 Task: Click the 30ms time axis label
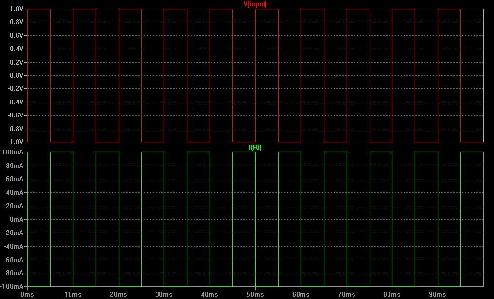(x=164, y=294)
